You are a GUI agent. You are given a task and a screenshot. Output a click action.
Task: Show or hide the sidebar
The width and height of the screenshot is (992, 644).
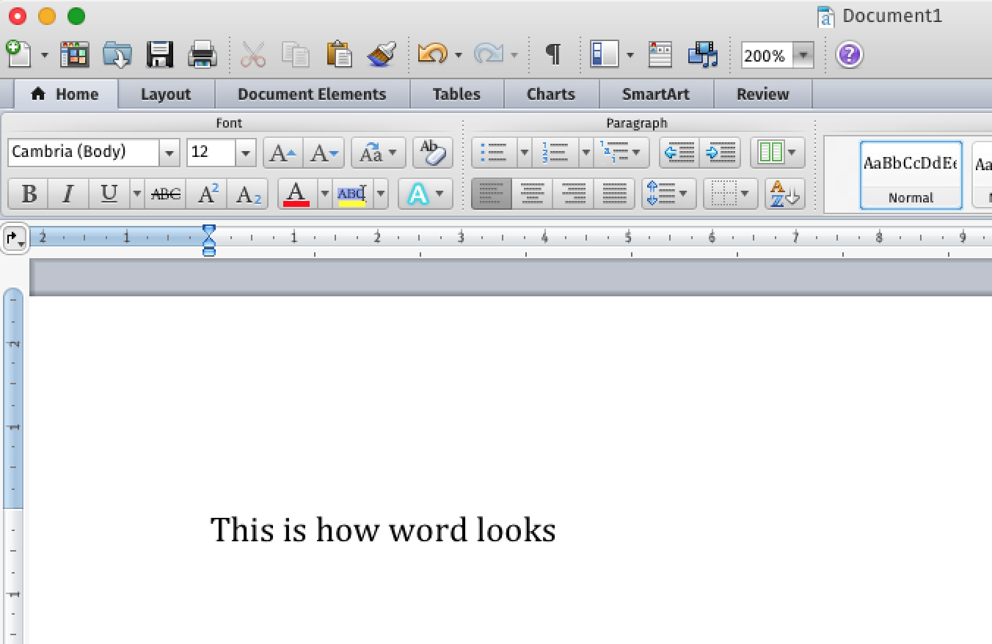605,54
